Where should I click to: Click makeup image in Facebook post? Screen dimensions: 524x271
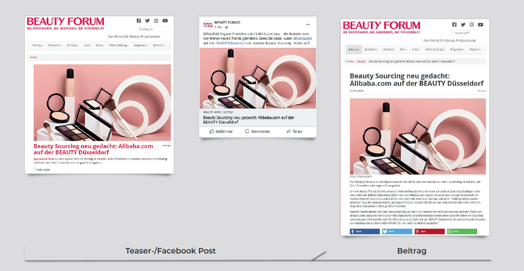(x=258, y=78)
